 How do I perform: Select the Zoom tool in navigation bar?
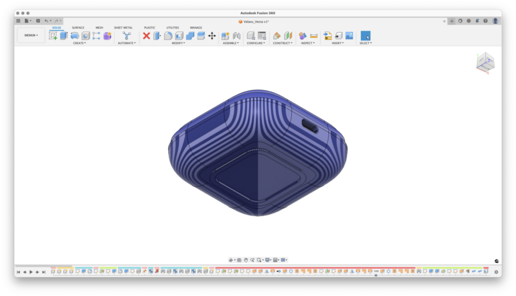tap(252, 259)
